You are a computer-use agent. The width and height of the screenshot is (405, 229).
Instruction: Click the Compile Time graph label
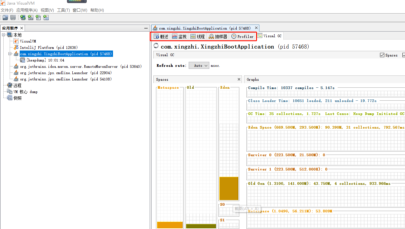291,88
